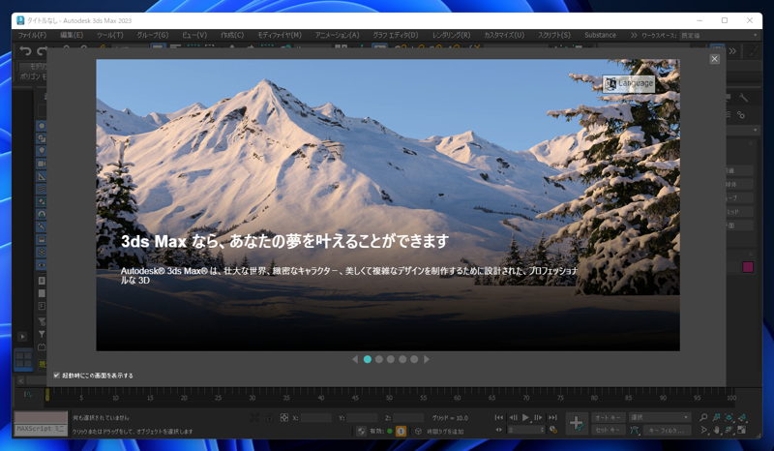
Task: Open the ビュー(V) menu
Action: pos(194,35)
